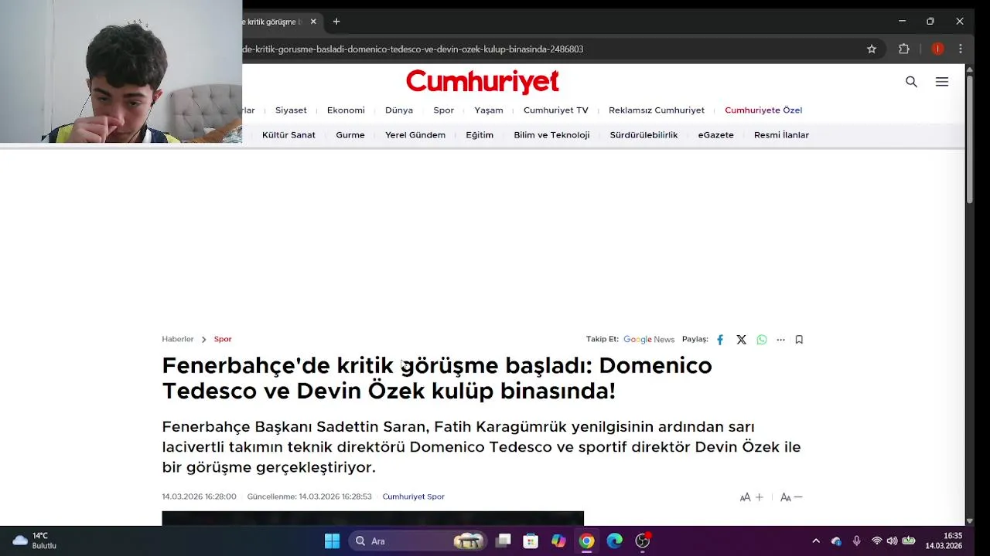Open Reklamsız Cumhuriyet
The width and height of the screenshot is (990, 556).
click(657, 110)
